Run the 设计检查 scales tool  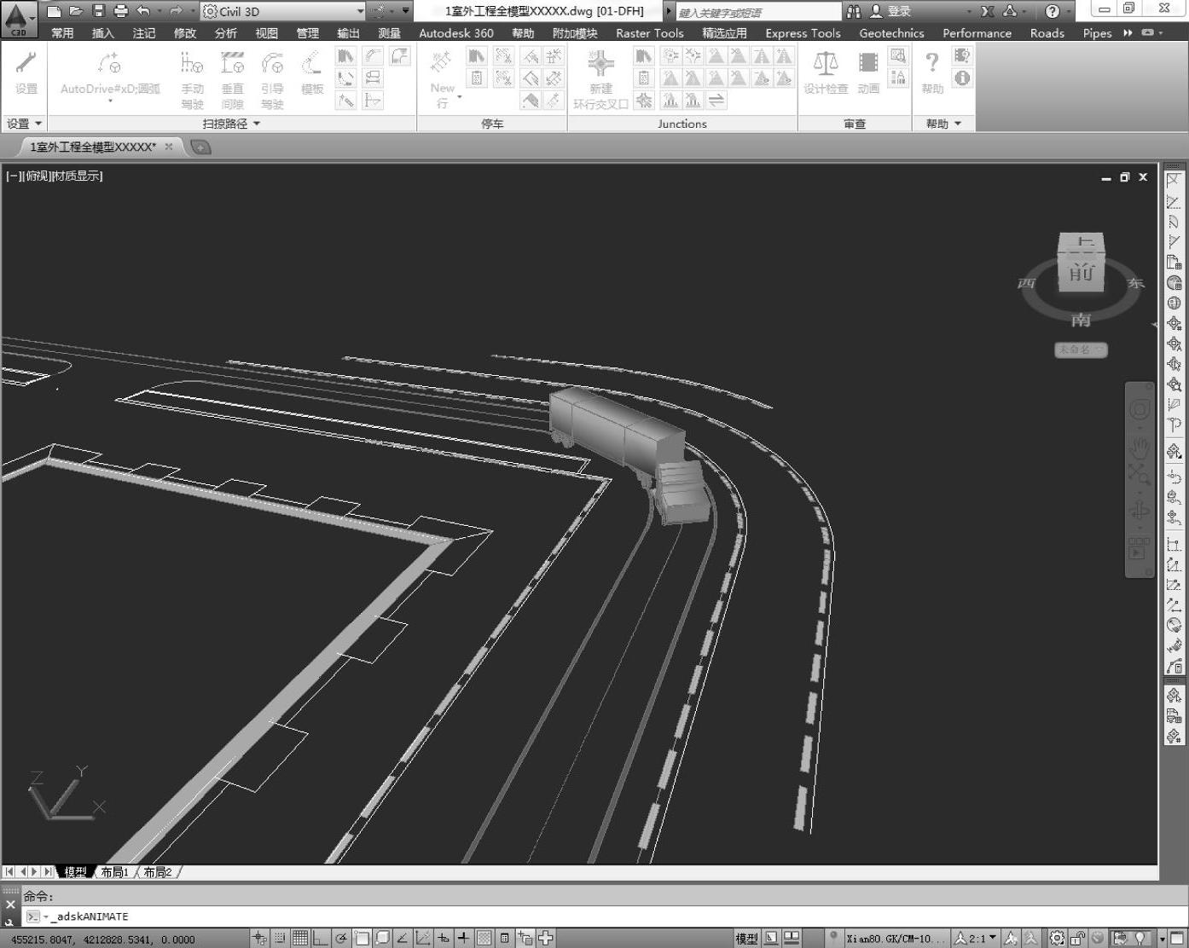826,72
